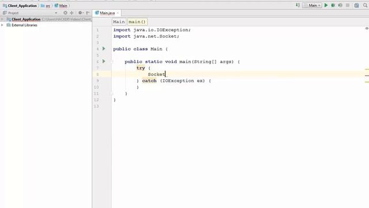This screenshot has height=208, width=369.
Task: Click 'public class Main {' text
Action: click(141, 49)
